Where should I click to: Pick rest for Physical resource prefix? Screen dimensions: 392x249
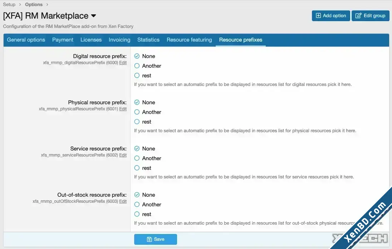(x=137, y=122)
